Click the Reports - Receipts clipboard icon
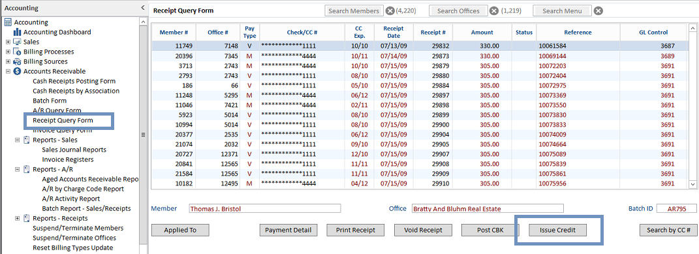This screenshot has height=254, width=699. 27,218
